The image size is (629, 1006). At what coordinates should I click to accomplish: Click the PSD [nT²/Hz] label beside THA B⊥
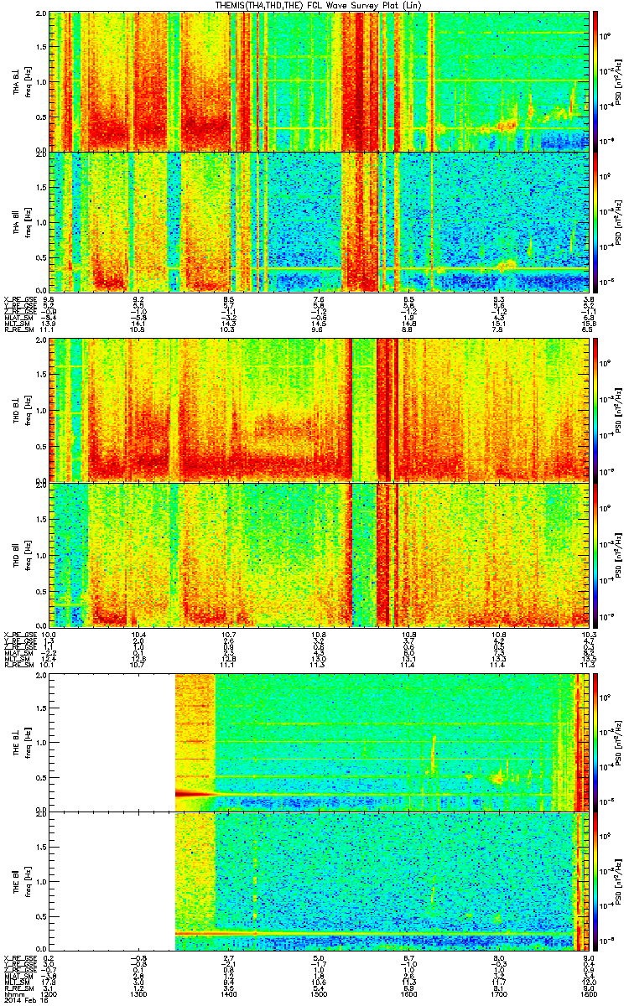pyautogui.click(x=621, y=81)
